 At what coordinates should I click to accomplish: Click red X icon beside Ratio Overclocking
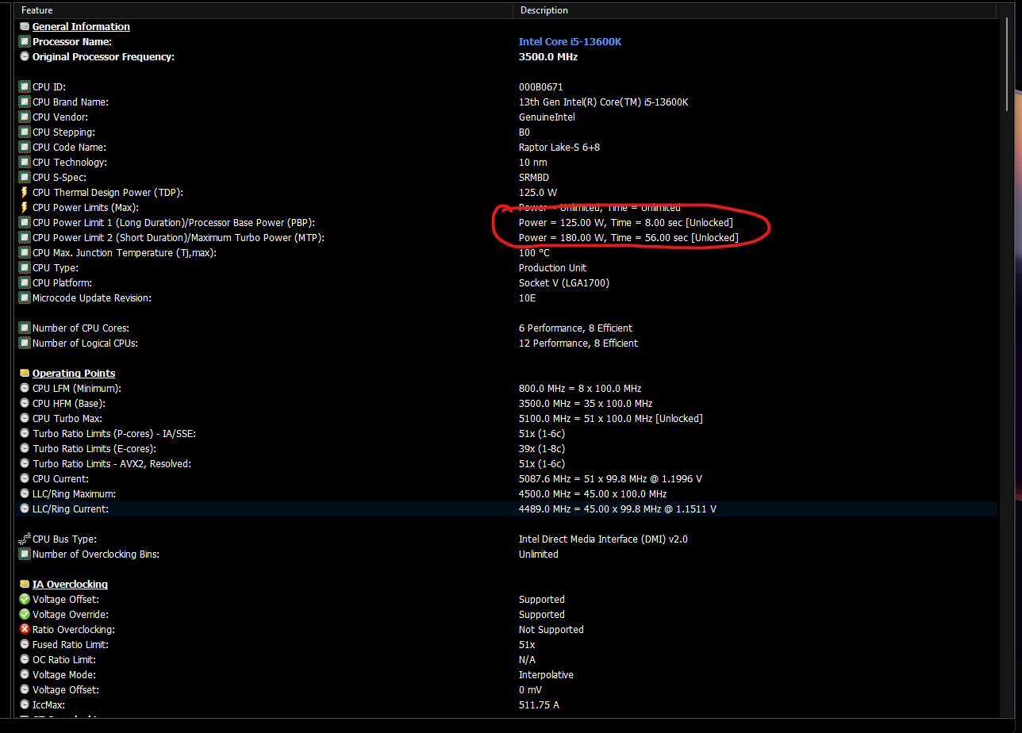[25, 630]
